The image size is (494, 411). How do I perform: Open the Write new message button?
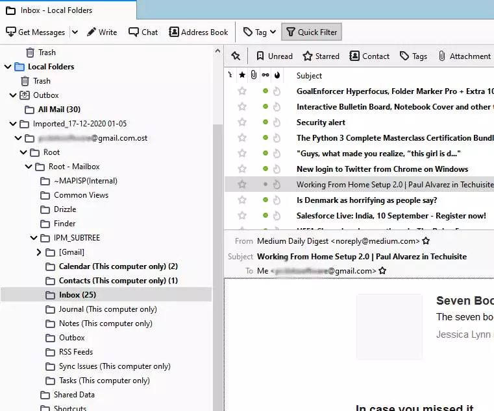pos(102,32)
